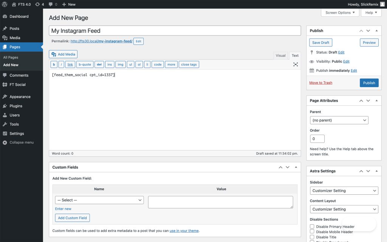Image resolution: width=387 pixels, height=242 pixels.
Task: Expand the Sidebar Customizer Setting dropdown
Action: (344, 191)
